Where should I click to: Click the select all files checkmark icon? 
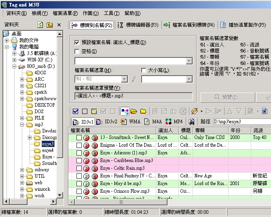click(75, 111)
